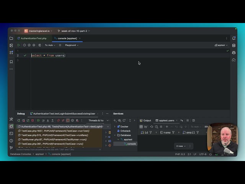Viewport: 245px width, 184px height.
Task: Open apptest schema selector dropdown
Action: [221, 45]
